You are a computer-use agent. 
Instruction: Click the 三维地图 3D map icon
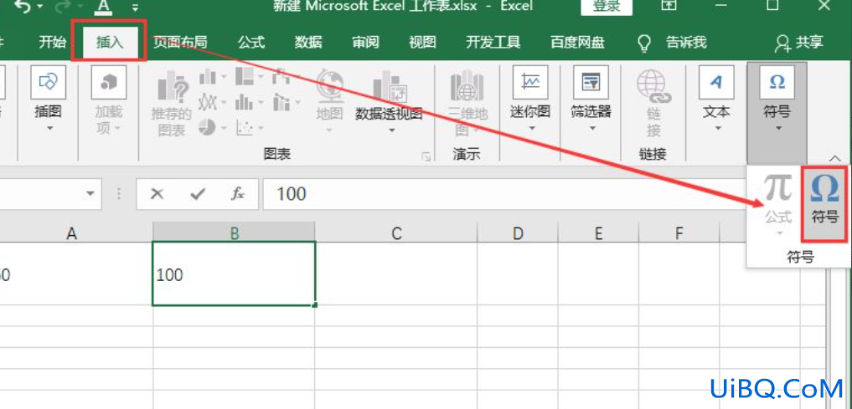467,103
